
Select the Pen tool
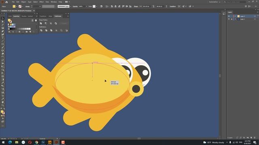pos(3,31)
